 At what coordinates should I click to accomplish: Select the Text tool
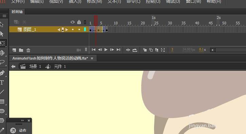point(2,82)
